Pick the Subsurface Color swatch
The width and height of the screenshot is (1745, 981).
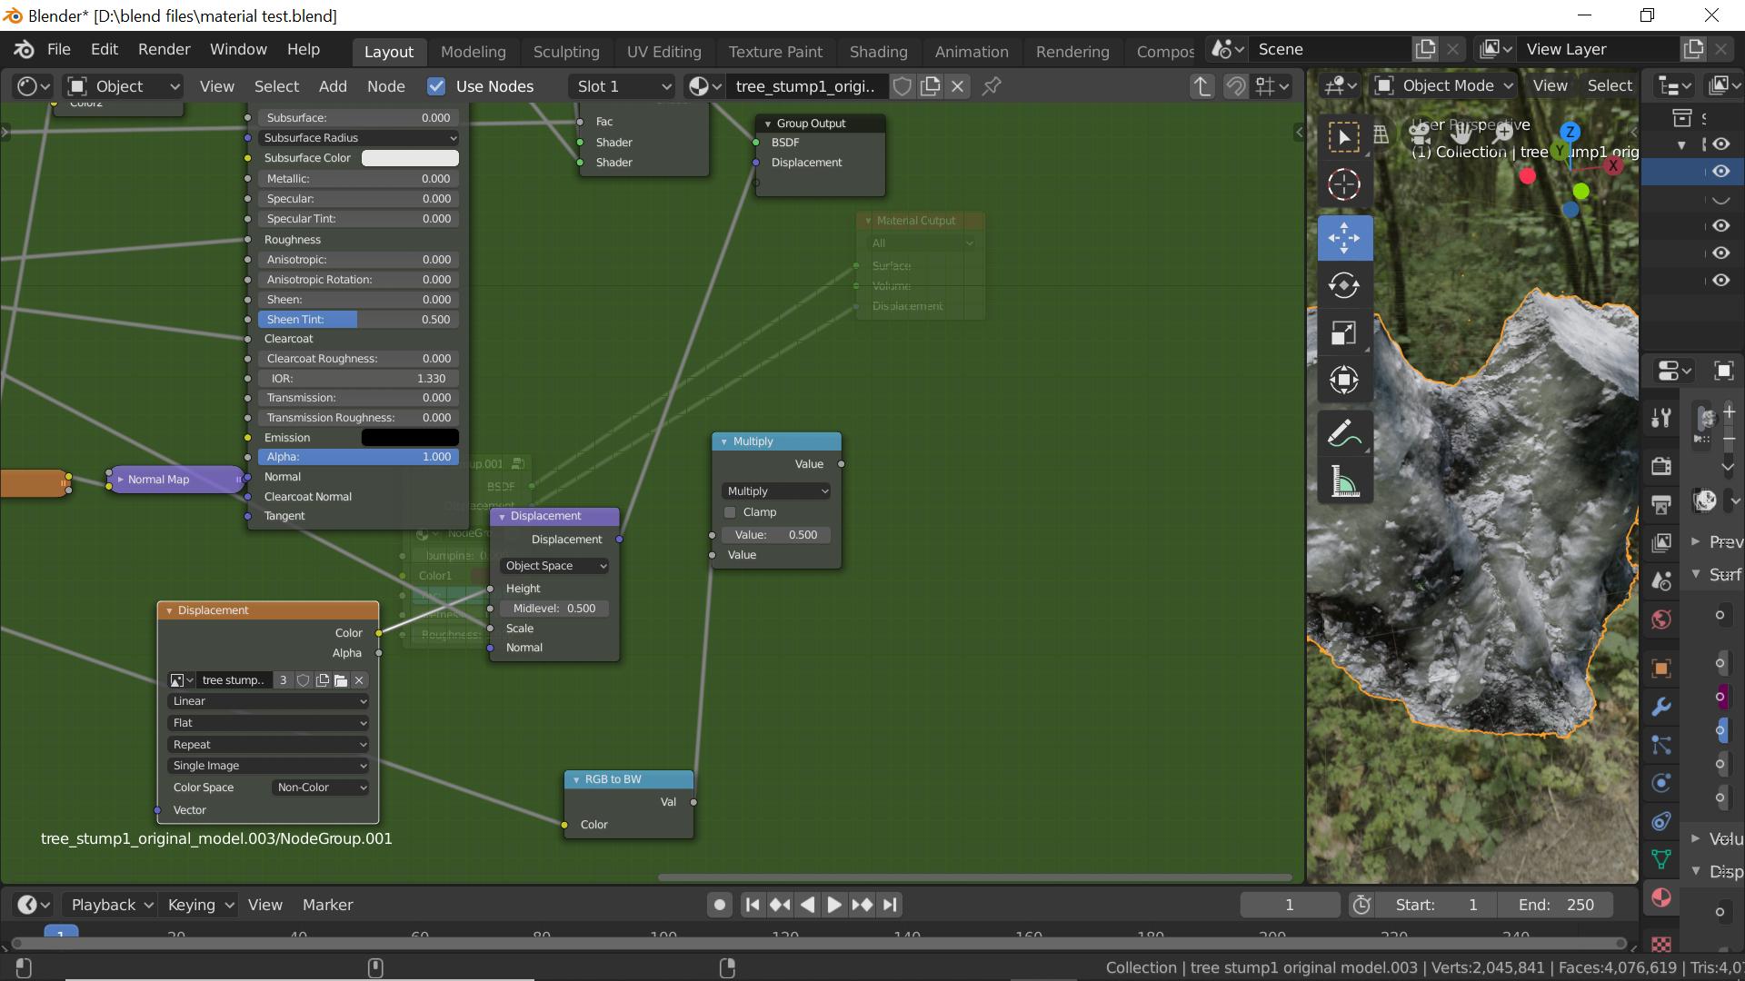(x=409, y=157)
